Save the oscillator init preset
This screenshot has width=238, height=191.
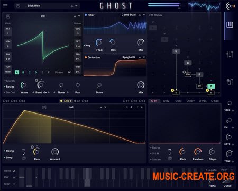click(x=8, y=16)
